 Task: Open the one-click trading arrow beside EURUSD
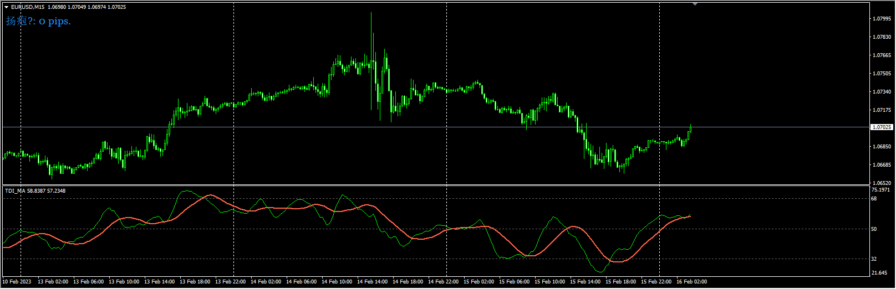(6, 7)
